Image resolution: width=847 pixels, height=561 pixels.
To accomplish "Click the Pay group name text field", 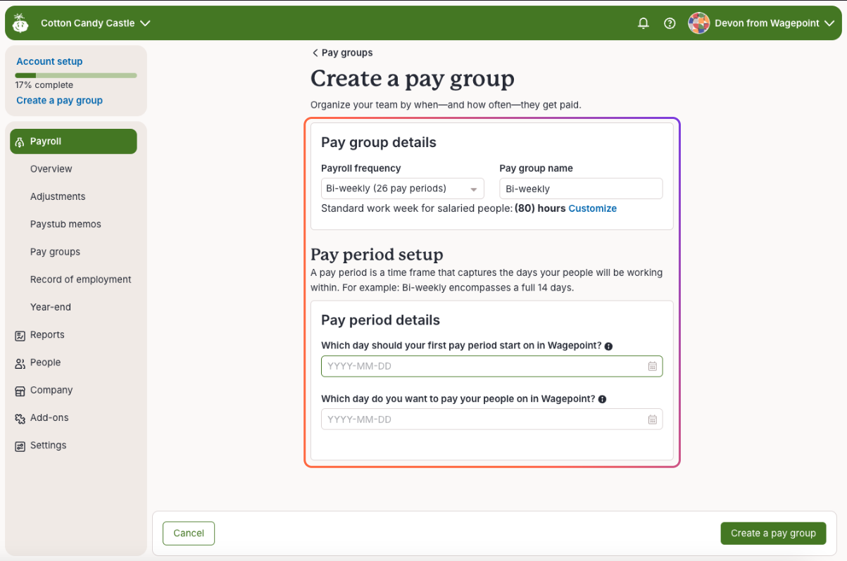I will pos(580,189).
